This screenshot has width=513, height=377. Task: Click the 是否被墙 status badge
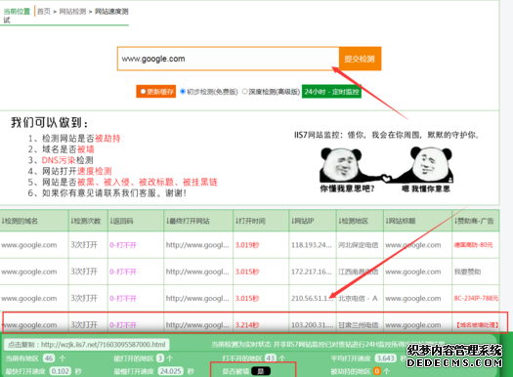(x=261, y=371)
